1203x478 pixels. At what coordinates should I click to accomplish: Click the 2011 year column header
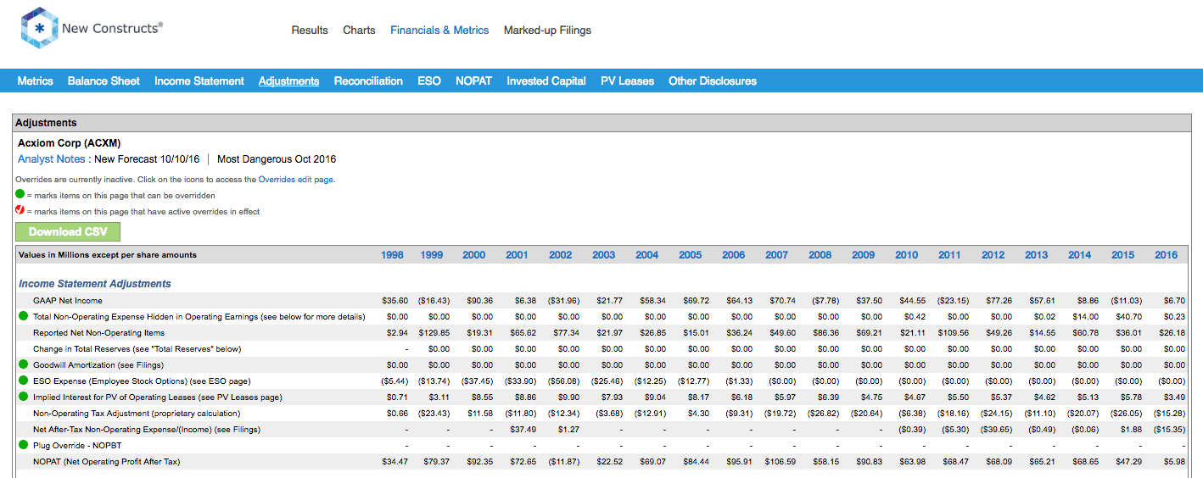click(949, 255)
